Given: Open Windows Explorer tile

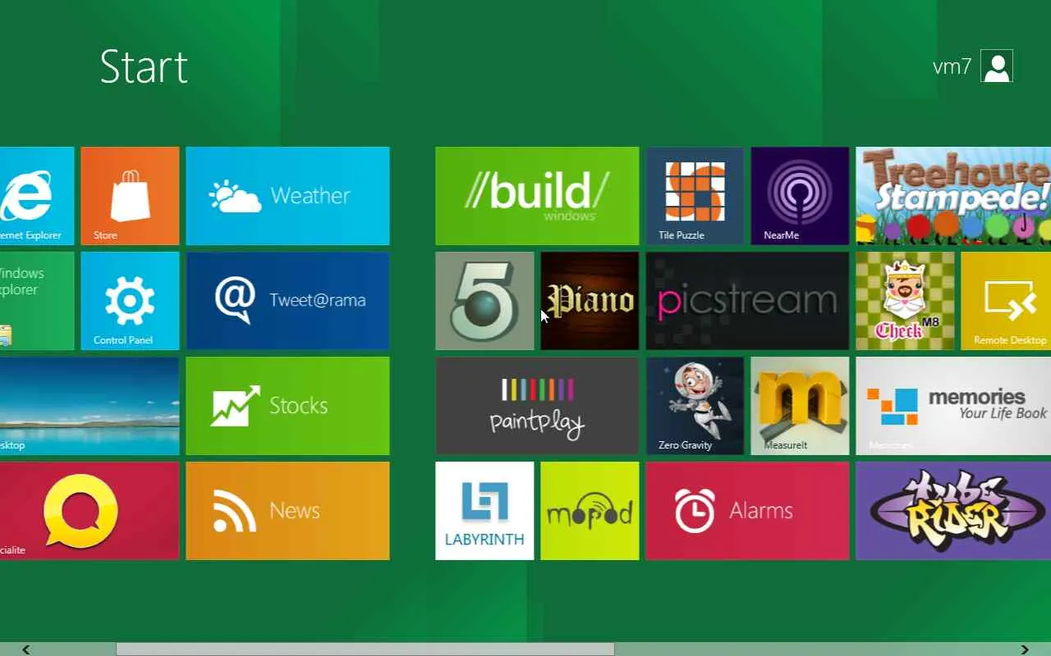Looking at the screenshot, I should pyautogui.click(x=37, y=301).
